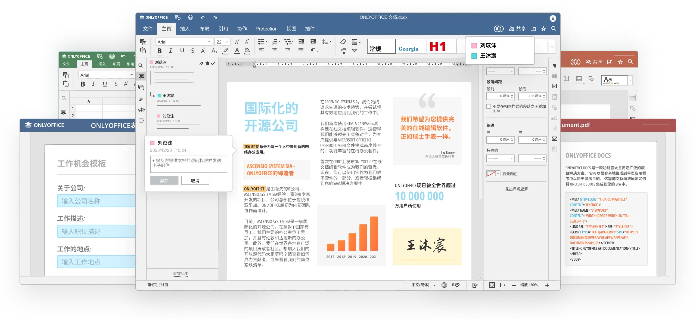Open the Comments panel in left sidebar
This screenshot has width=696, height=321.
point(141,76)
